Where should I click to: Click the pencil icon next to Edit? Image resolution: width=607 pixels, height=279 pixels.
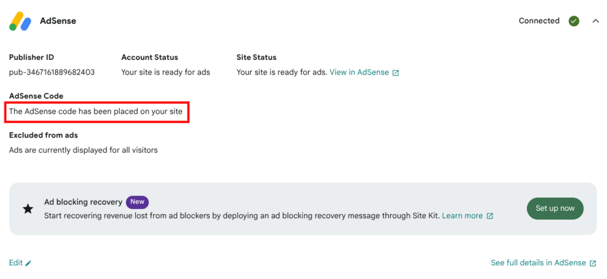[x=28, y=263]
